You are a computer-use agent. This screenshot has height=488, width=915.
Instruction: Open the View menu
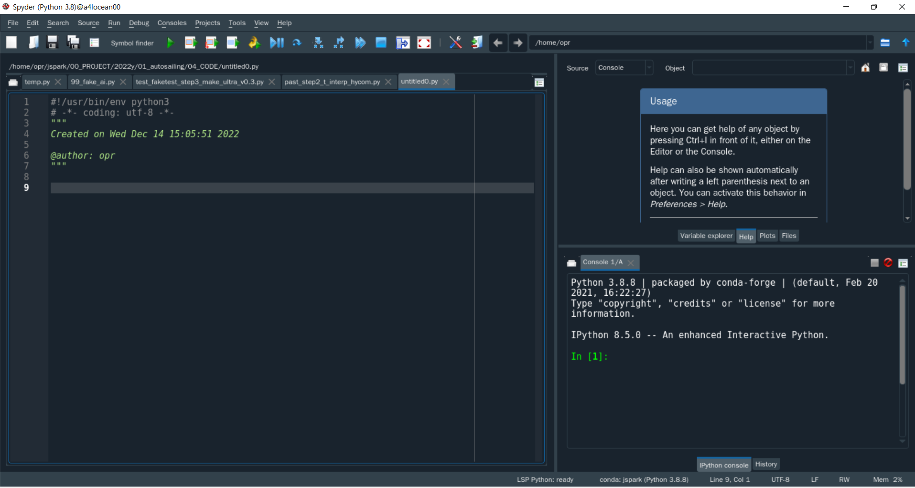[261, 23]
